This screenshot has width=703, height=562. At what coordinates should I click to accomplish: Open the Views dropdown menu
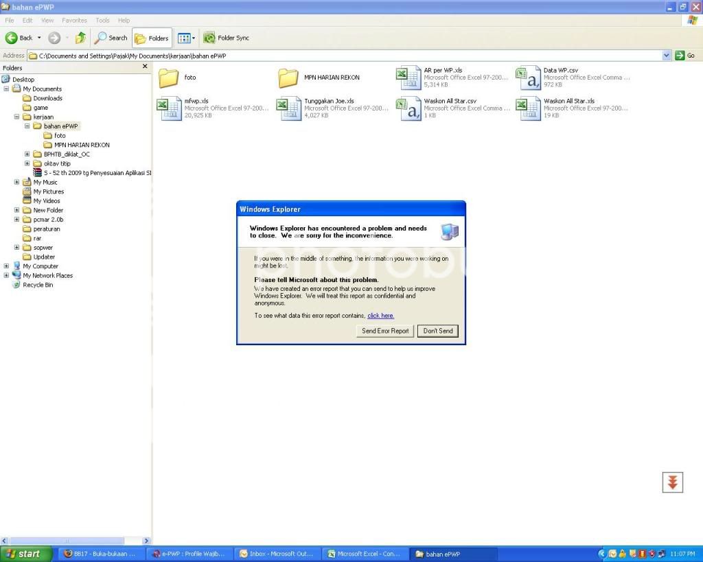pyautogui.click(x=186, y=38)
